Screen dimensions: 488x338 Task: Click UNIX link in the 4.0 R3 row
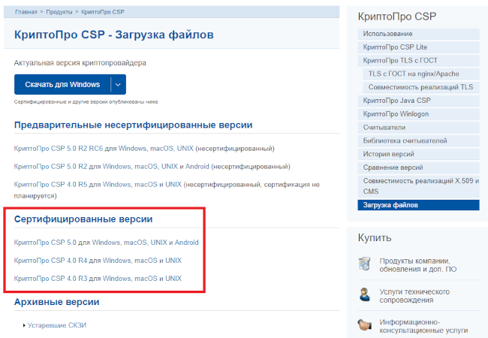(173, 279)
